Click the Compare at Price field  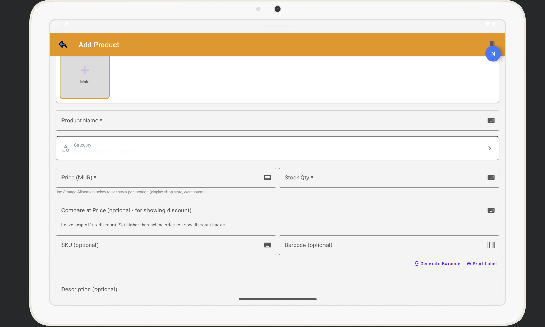click(x=277, y=210)
